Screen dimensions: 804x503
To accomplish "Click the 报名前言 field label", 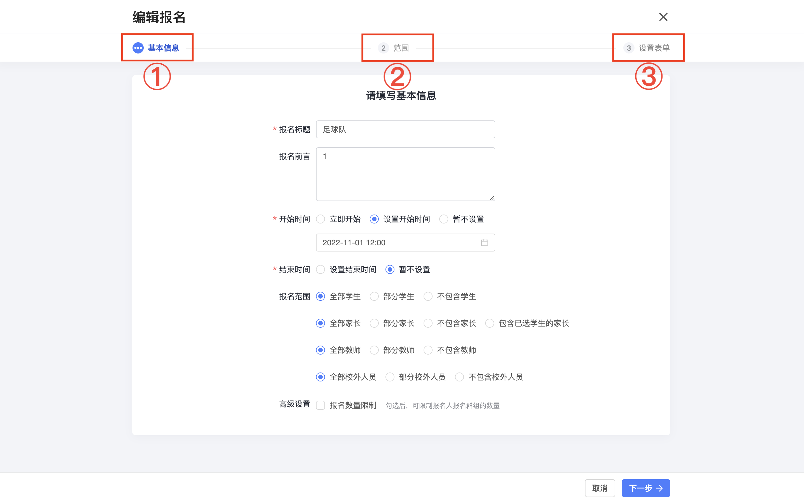I will click(x=294, y=156).
